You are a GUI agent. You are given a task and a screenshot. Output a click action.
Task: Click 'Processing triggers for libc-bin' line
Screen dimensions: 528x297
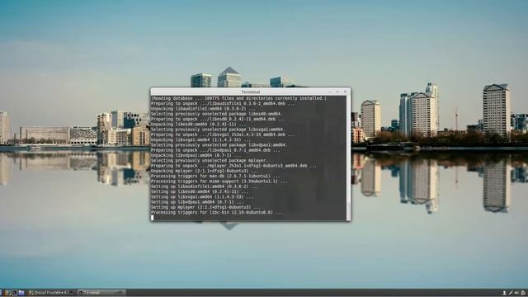217,213
